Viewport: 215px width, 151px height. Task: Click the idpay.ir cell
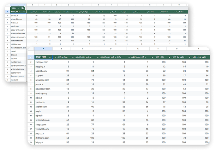coord(43,116)
